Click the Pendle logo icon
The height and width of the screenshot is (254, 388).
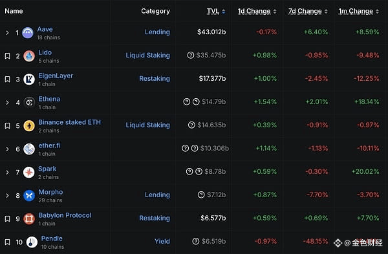pyautogui.click(x=32, y=242)
